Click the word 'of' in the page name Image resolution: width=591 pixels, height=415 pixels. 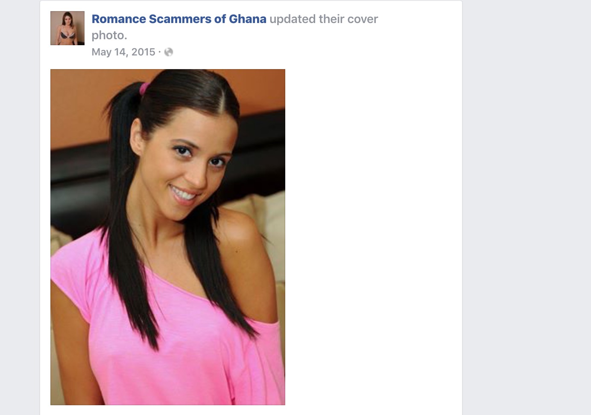pos(220,19)
